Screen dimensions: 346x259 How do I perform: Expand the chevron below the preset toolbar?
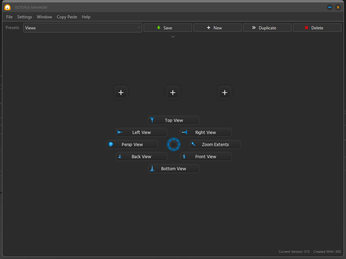coord(173,37)
